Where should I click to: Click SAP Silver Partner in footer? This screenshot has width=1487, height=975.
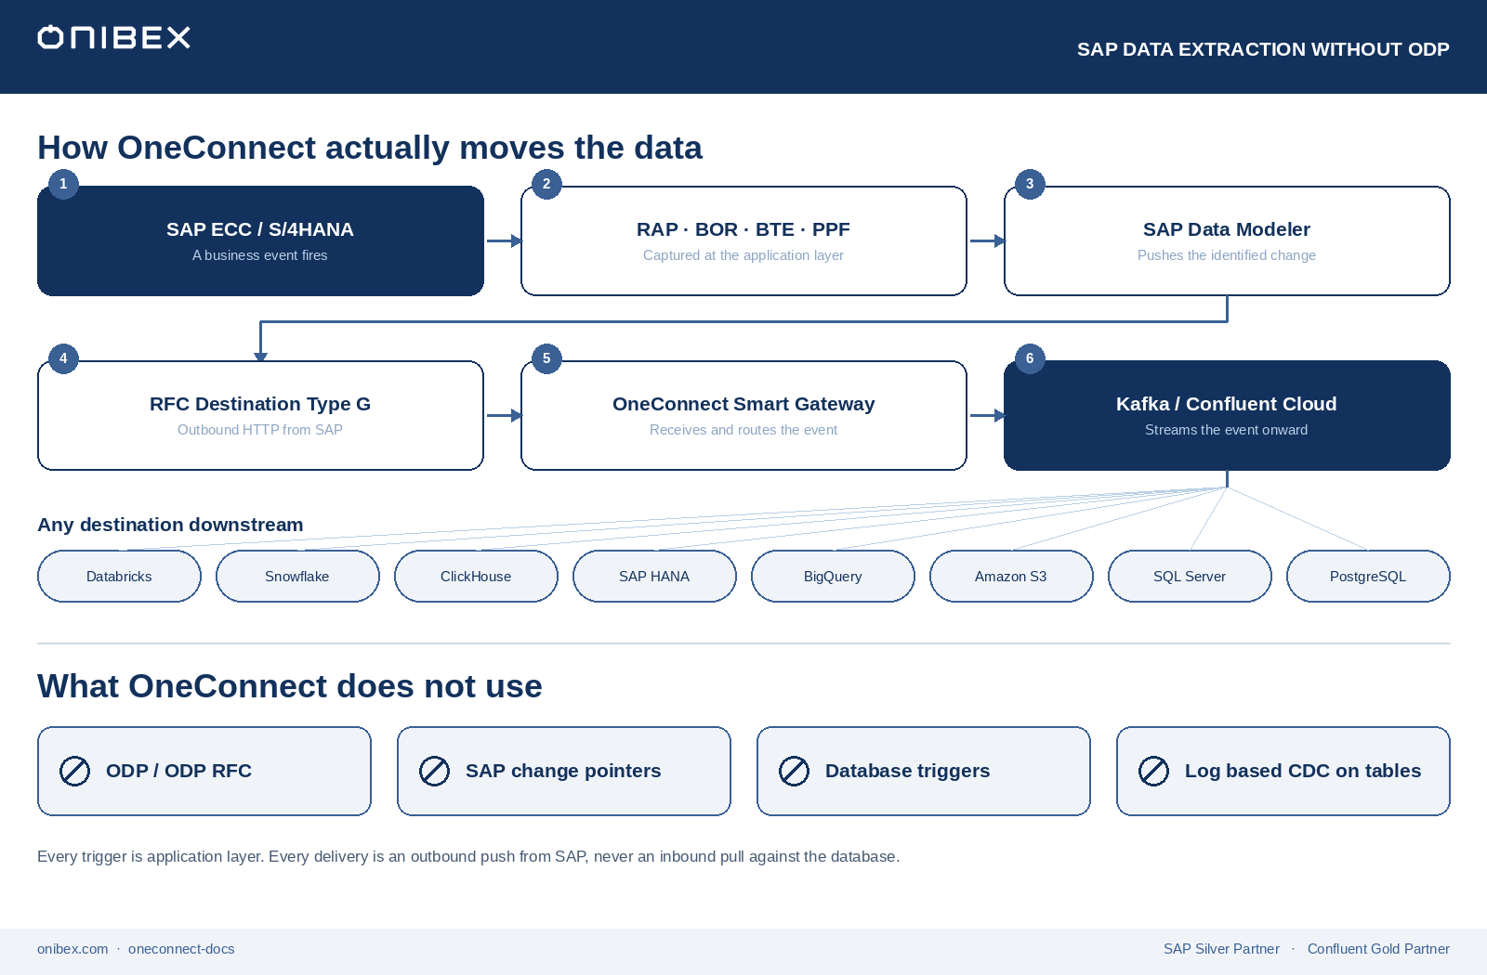1221,949
